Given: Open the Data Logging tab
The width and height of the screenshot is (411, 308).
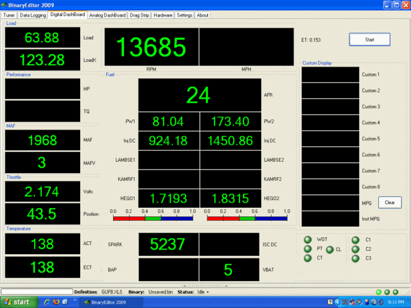Looking at the screenshot, I should click(33, 15).
